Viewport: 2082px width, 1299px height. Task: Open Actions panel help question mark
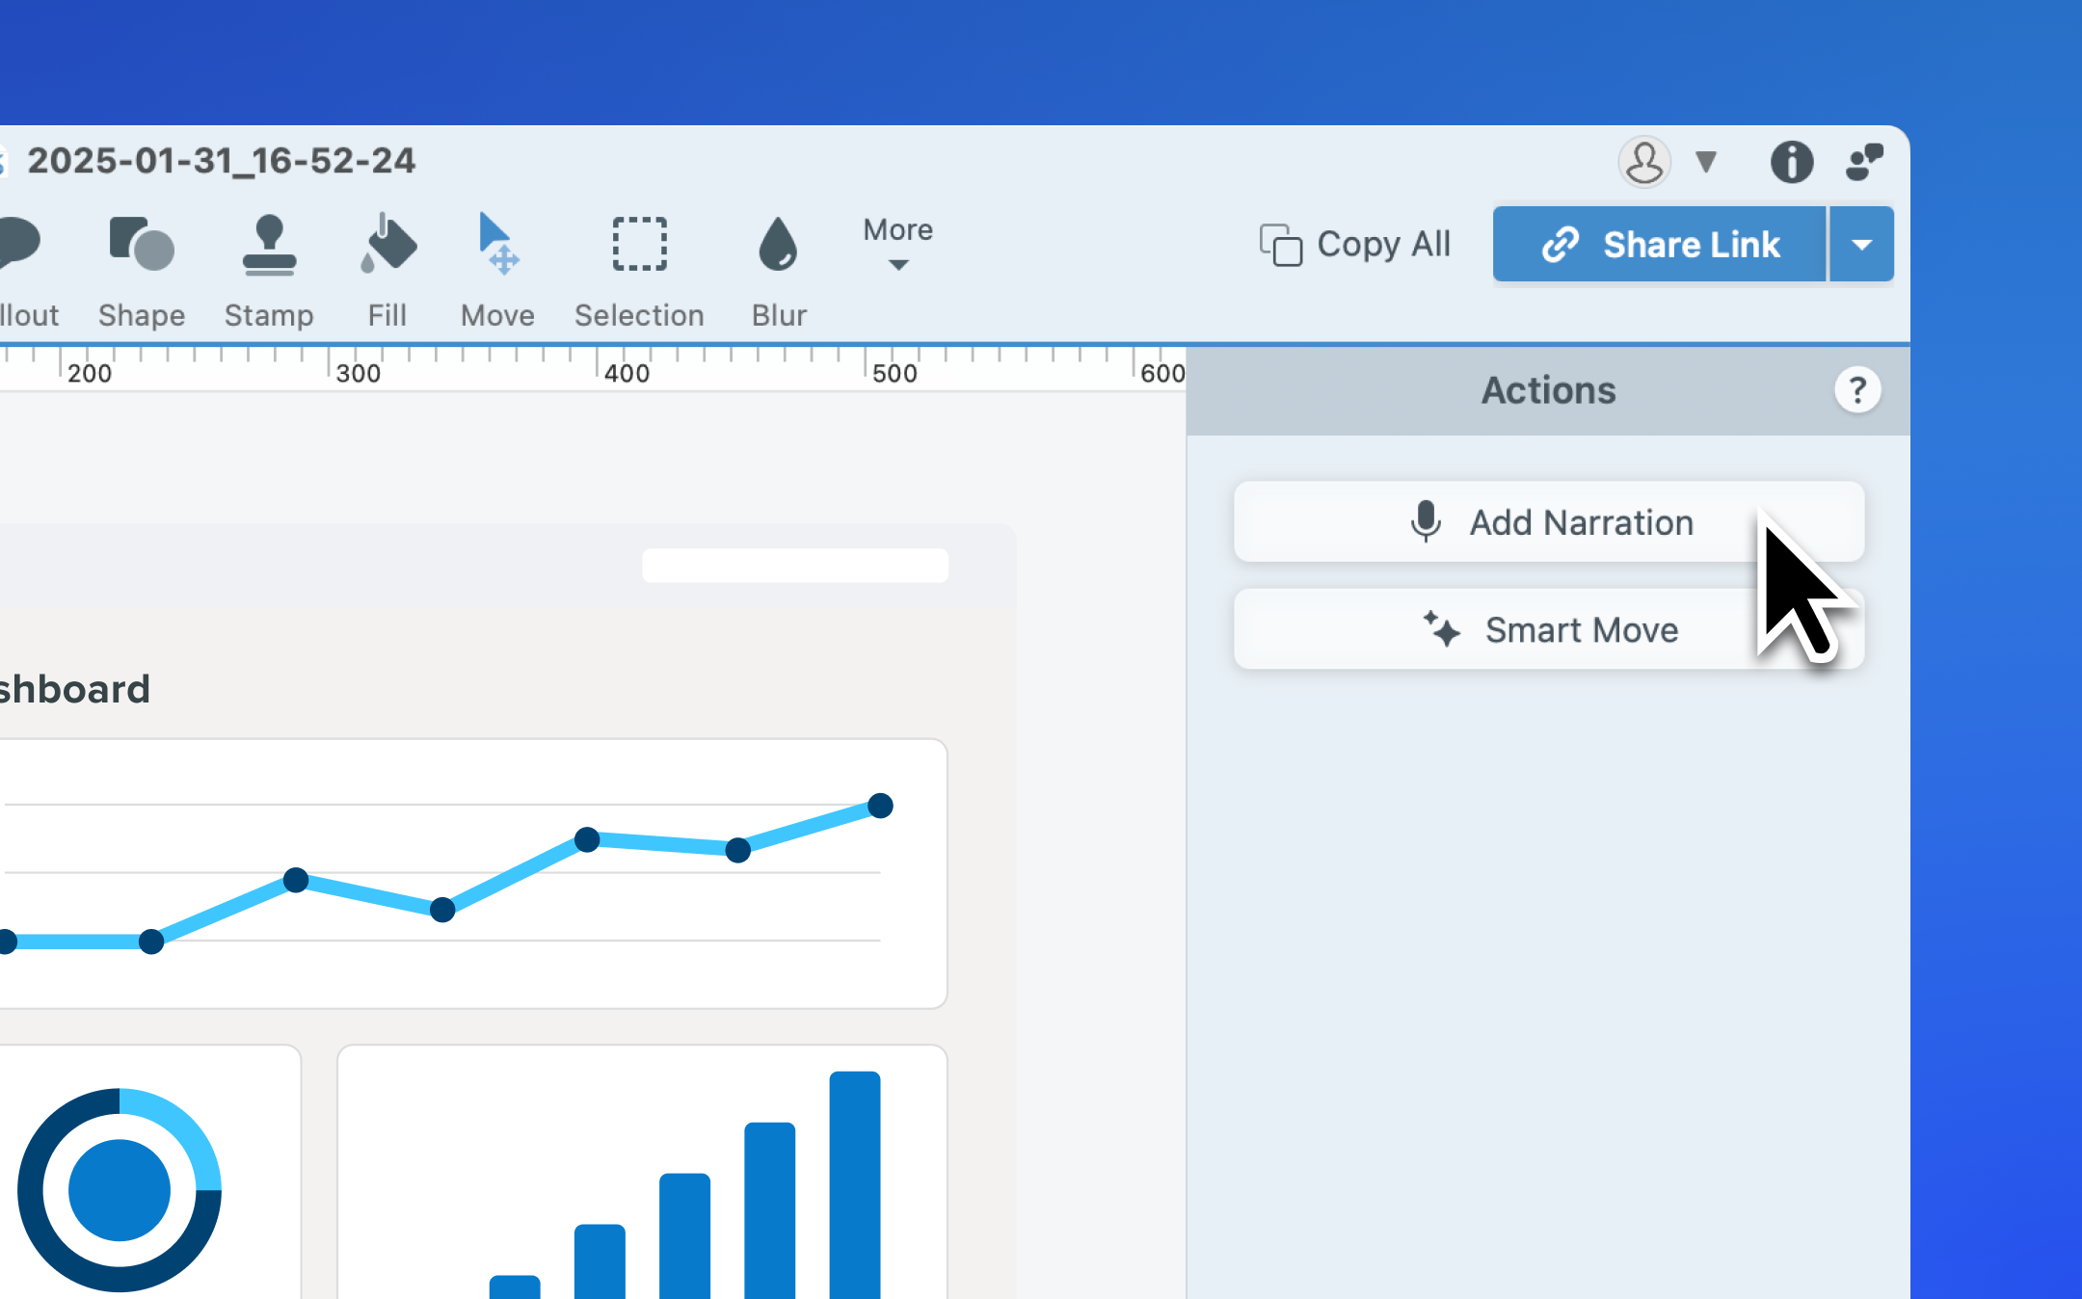[x=1856, y=390]
